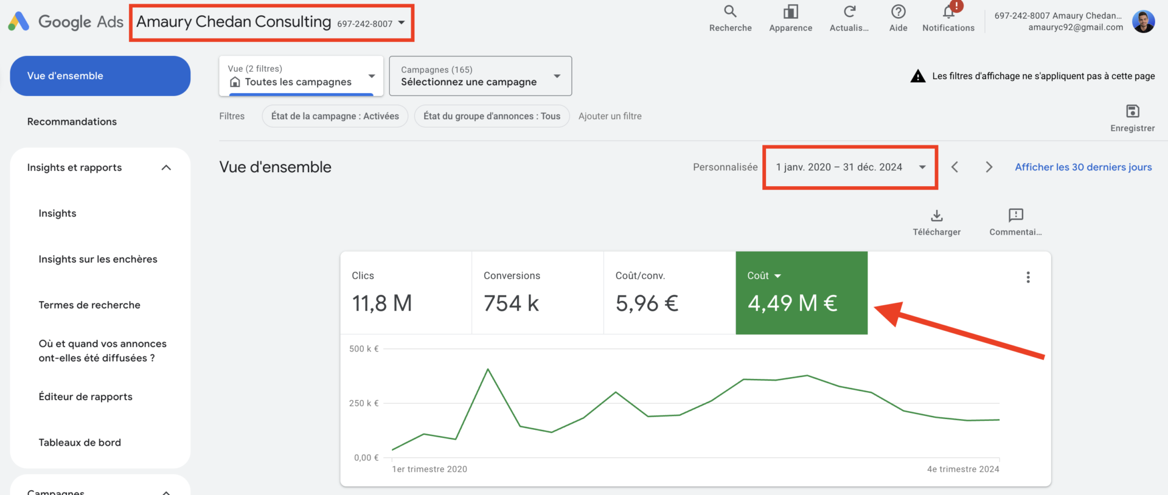Open Recommandations in the sidebar

coord(72,122)
